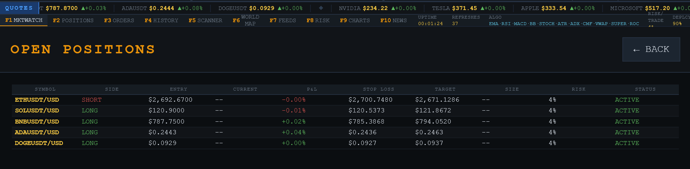Select ADAUSDT quote in ticker

tap(162, 8)
